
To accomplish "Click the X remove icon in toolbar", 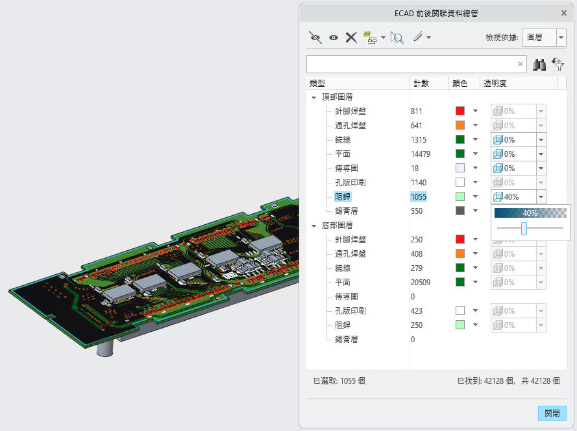I will pyautogui.click(x=351, y=38).
